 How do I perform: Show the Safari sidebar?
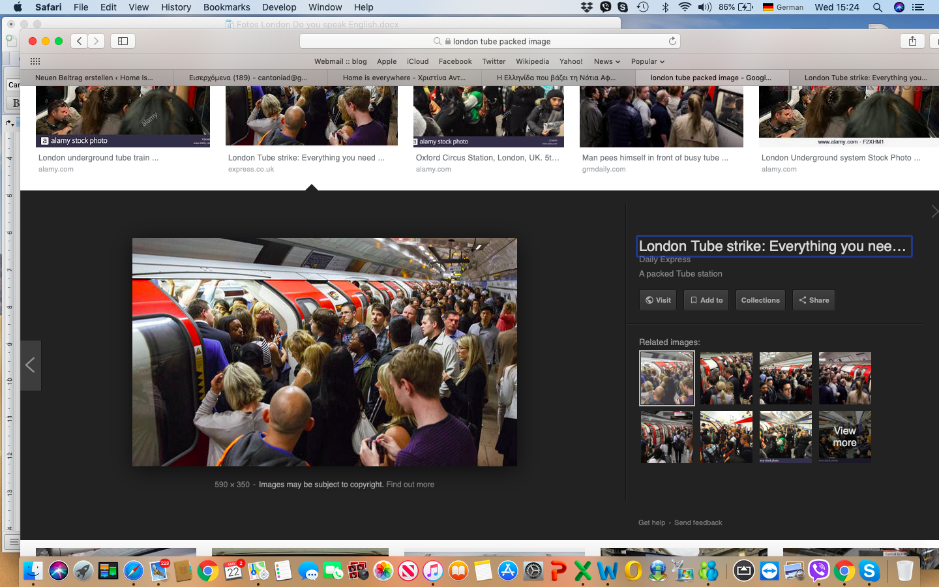(x=123, y=41)
